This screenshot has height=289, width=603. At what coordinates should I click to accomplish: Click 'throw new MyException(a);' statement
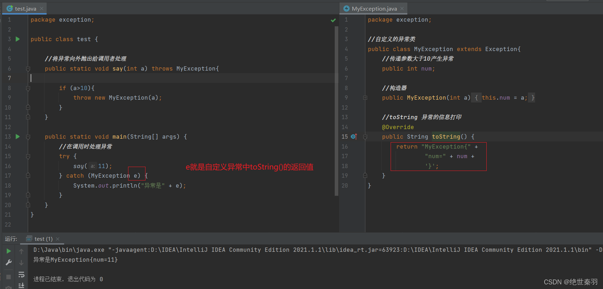pyautogui.click(x=117, y=98)
